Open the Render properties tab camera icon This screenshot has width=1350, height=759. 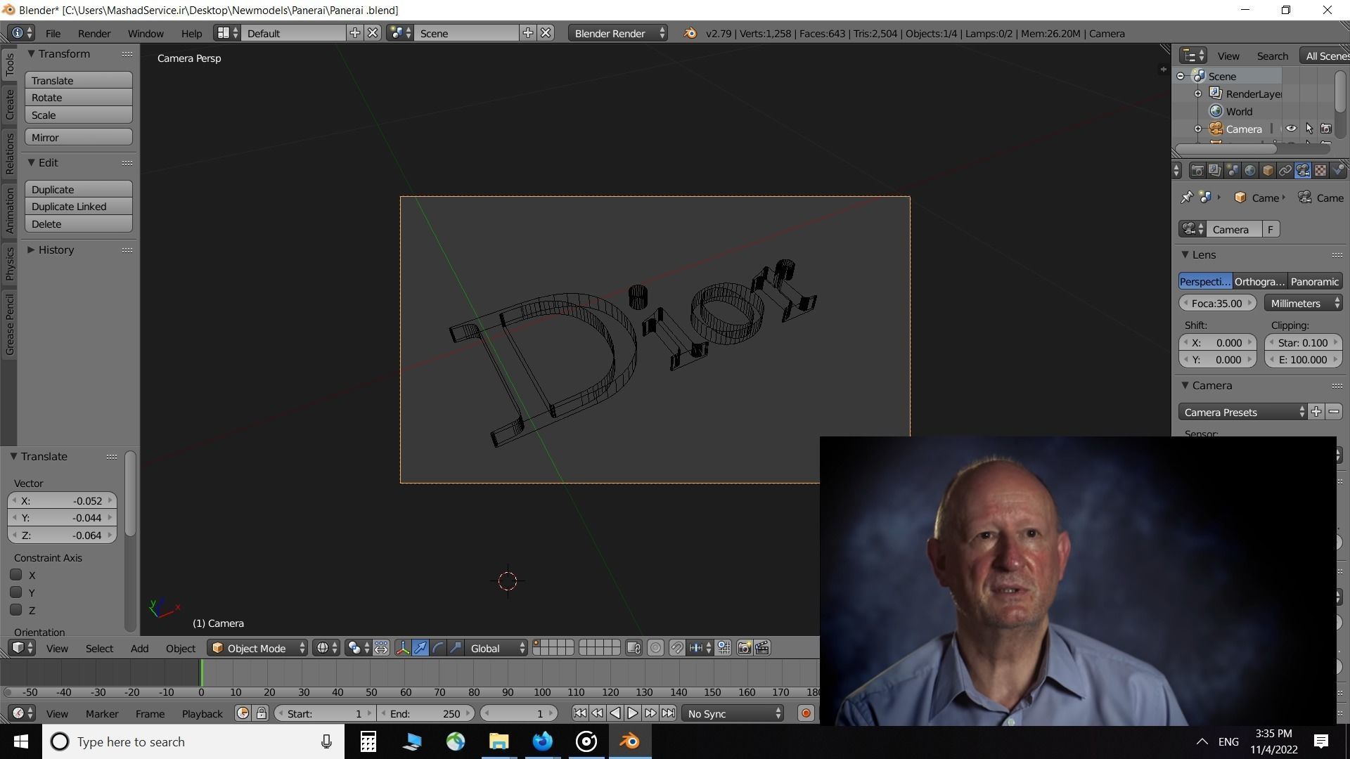(1197, 171)
